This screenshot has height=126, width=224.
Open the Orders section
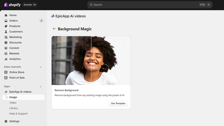[13, 21]
